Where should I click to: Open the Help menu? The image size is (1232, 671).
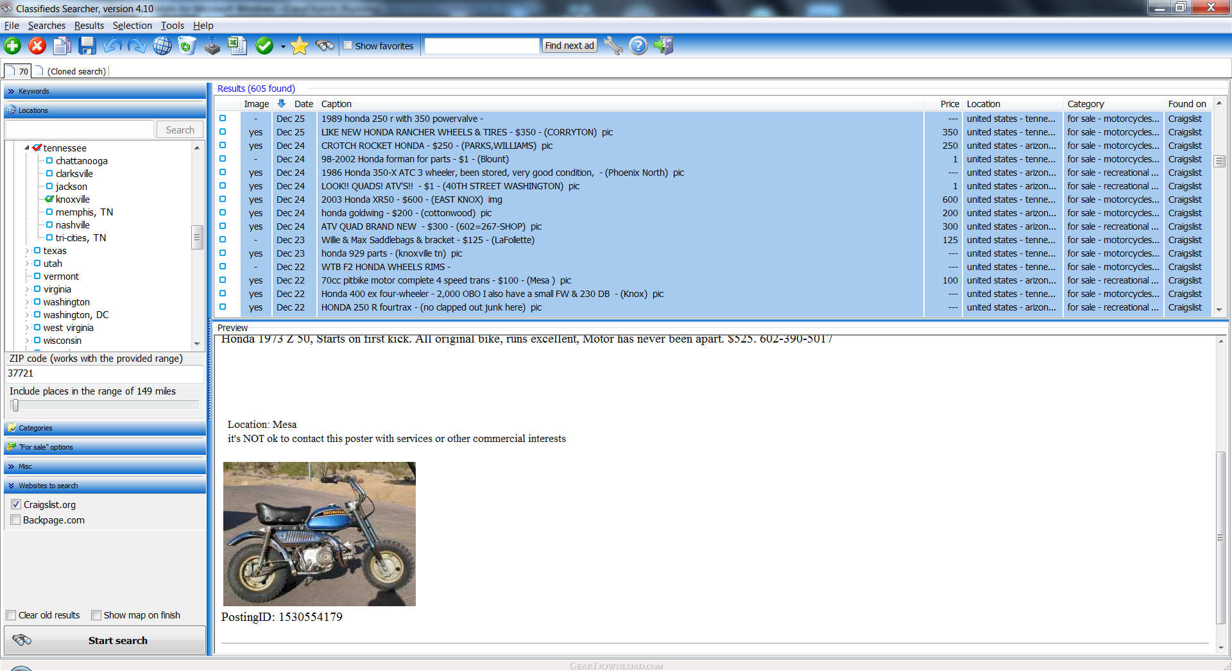point(203,26)
